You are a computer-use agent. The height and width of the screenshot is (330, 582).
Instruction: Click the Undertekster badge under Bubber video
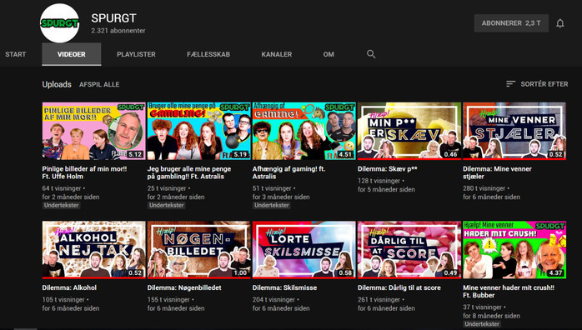click(482, 323)
